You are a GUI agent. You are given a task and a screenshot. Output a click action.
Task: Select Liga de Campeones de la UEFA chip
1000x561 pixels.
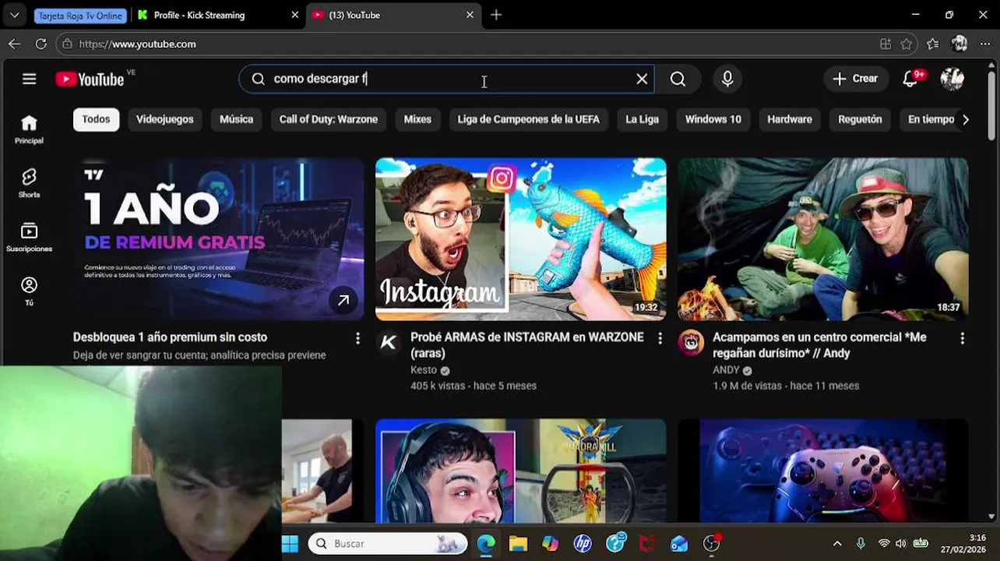(x=528, y=119)
